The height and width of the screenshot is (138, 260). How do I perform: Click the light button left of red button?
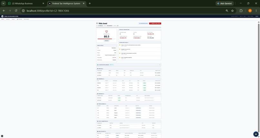click(x=143, y=24)
